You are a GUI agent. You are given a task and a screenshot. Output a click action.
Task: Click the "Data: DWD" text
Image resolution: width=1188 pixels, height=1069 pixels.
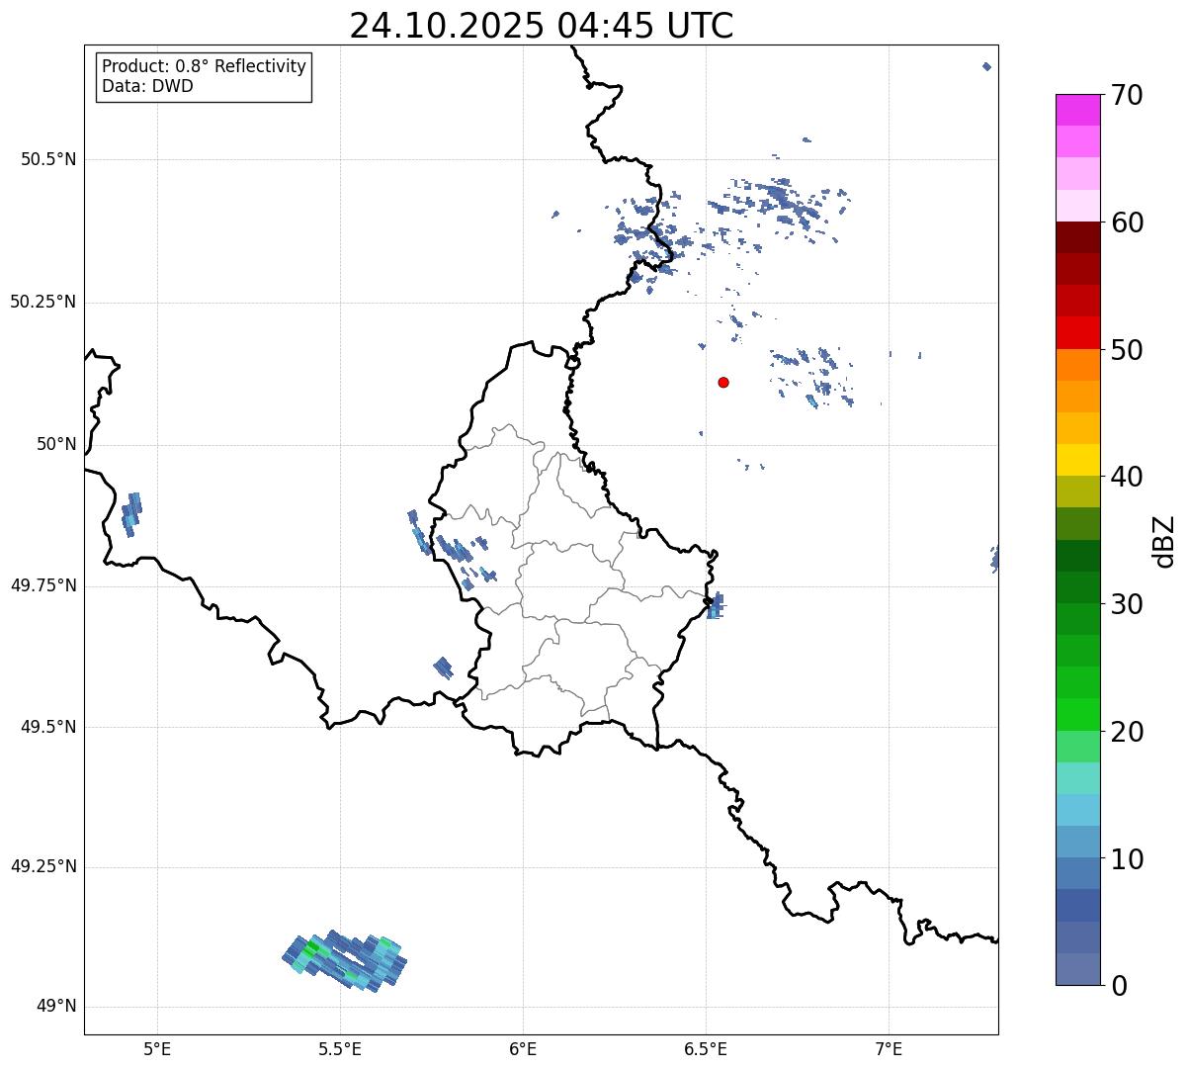147,86
